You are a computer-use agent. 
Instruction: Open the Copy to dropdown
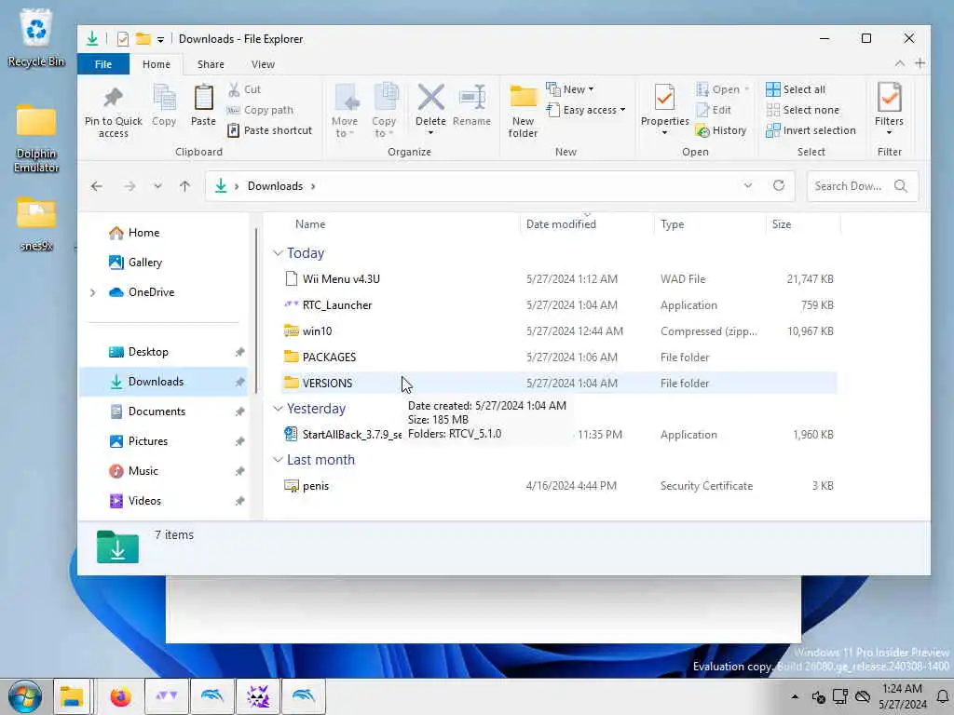pyautogui.click(x=384, y=111)
